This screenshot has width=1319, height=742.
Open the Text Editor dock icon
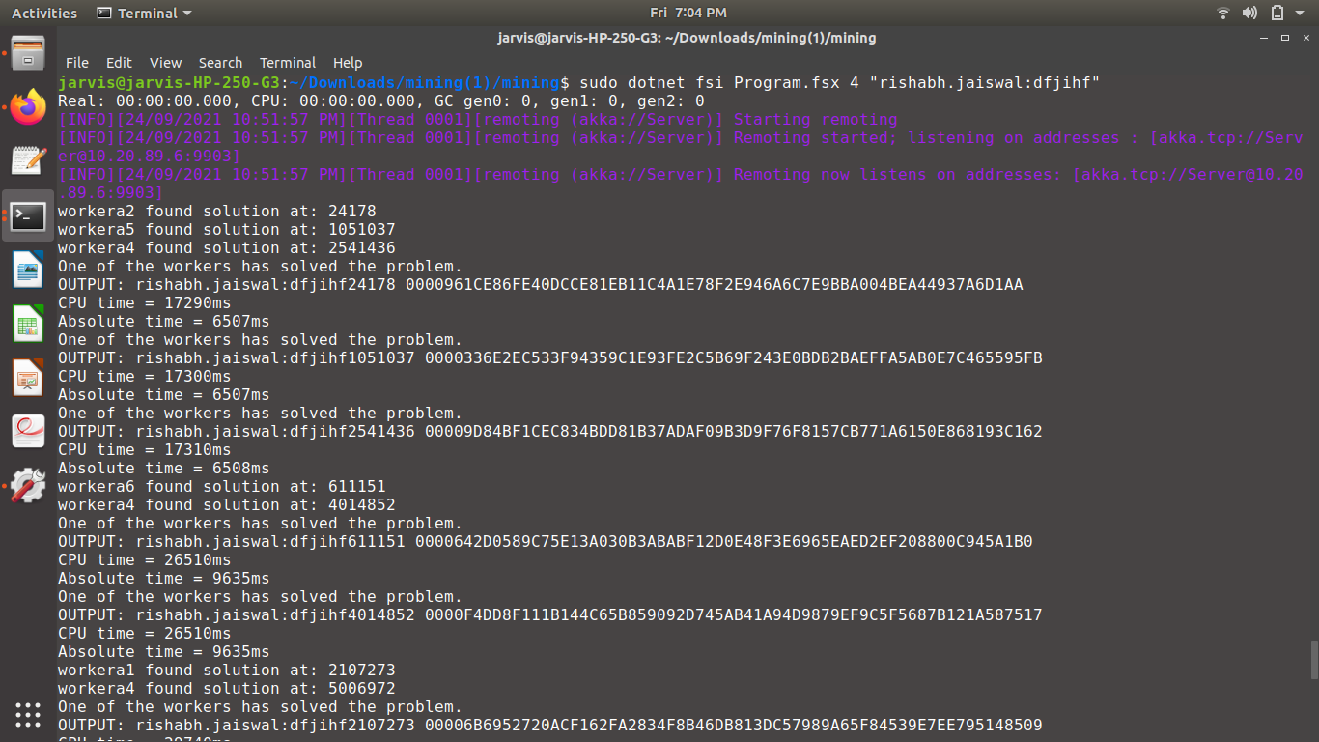click(28, 160)
